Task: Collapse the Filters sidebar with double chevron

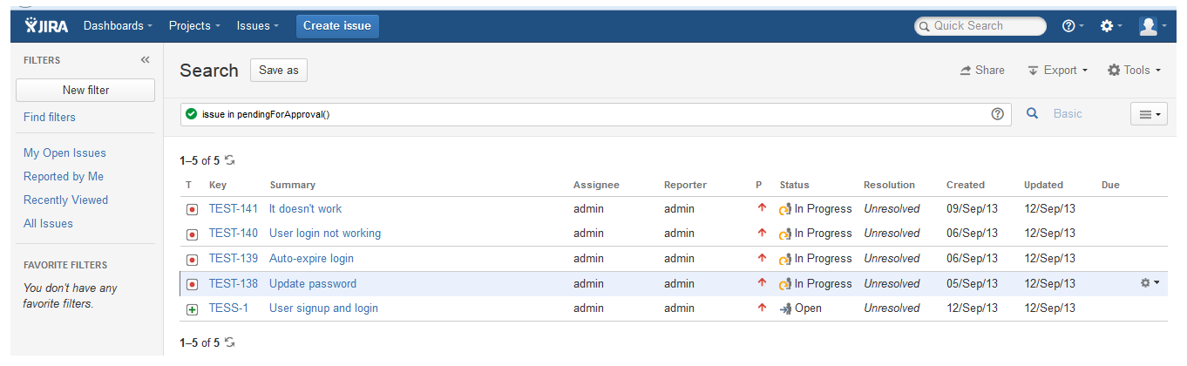Action: (x=146, y=60)
